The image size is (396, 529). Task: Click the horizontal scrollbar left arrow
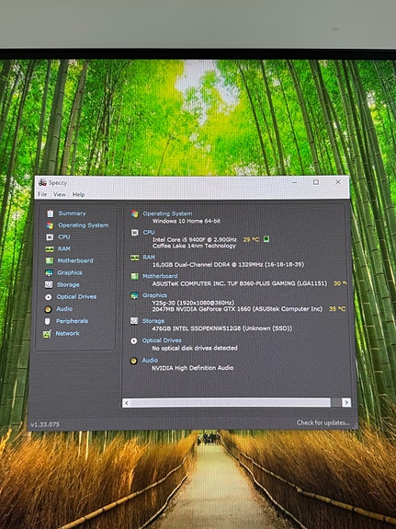127,402
